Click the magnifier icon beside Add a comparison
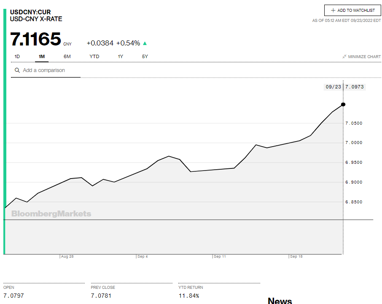This screenshot has width=382, height=304. (x=17, y=70)
